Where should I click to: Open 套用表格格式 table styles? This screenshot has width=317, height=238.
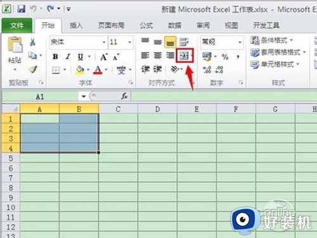(x=278, y=52)
